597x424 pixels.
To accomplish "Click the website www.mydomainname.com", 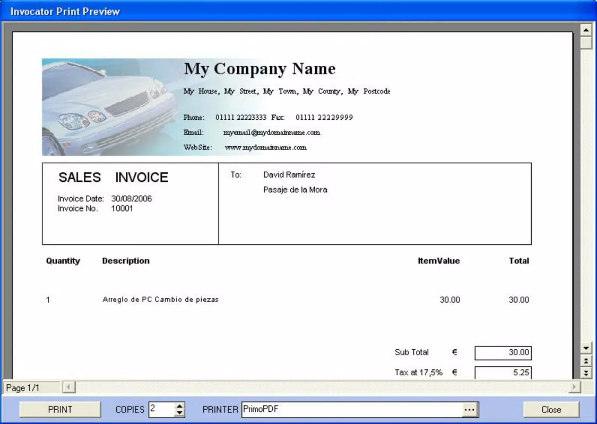I will coord(266,147).
